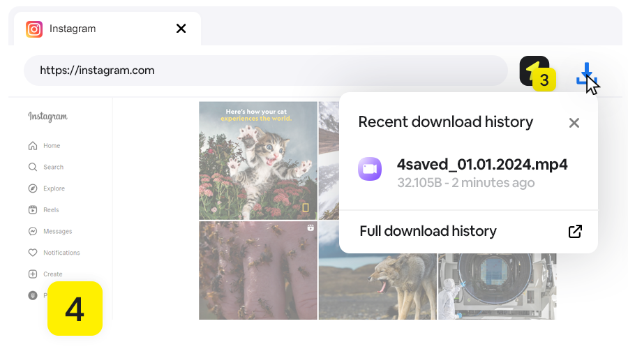Open the Explore compass in sidebar

click(33, 188)
